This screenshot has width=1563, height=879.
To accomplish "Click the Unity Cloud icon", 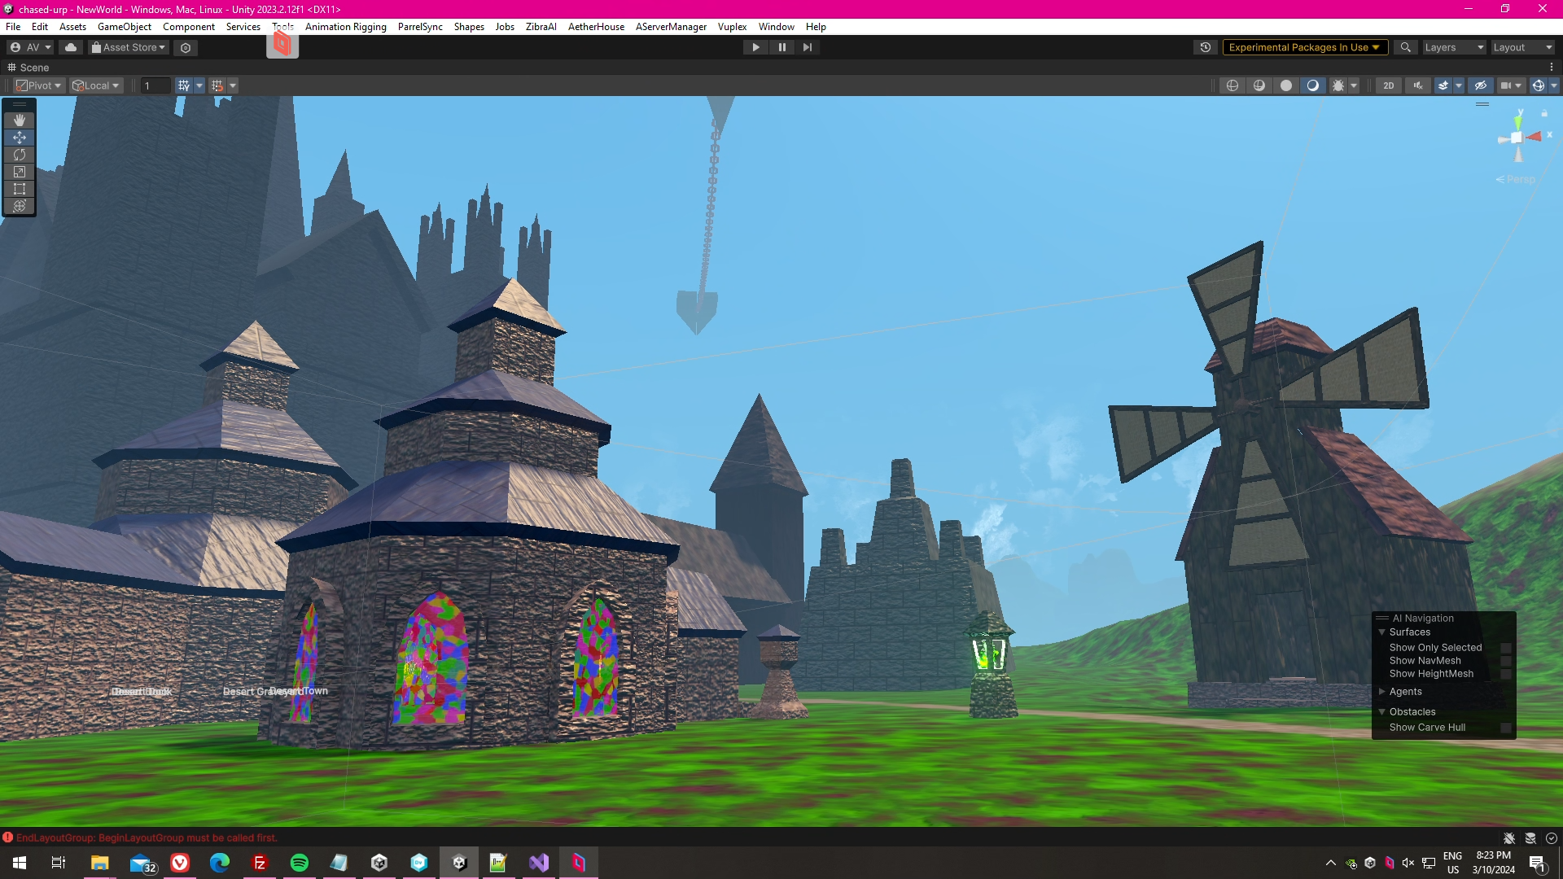I will [71, 47].
